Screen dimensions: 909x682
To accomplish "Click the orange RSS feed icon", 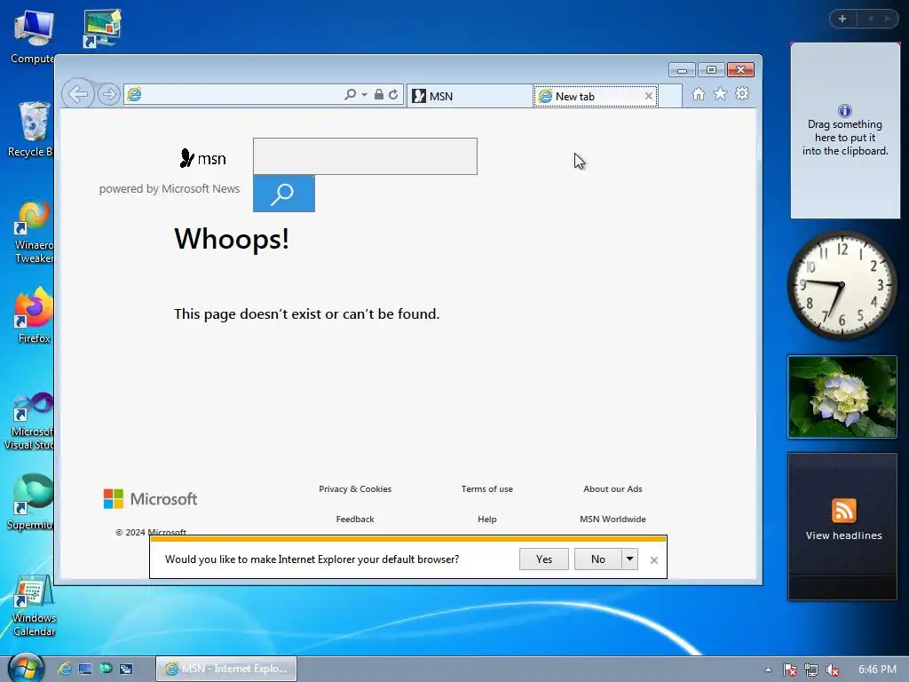I will (x=843, y=511).
